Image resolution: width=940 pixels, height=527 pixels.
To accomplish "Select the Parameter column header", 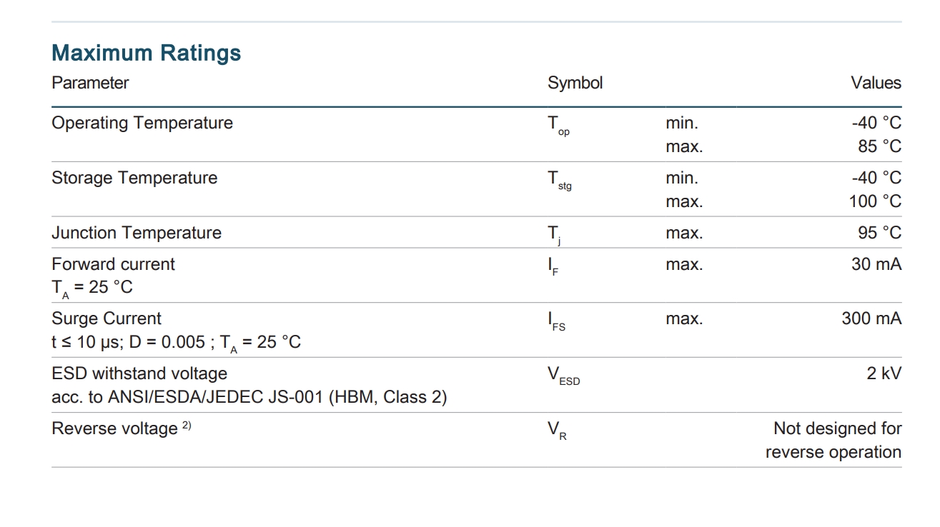I will (90, 83).
